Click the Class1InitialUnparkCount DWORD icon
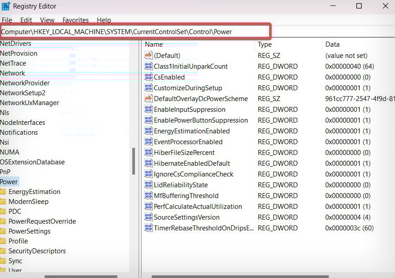 (148, 66)
